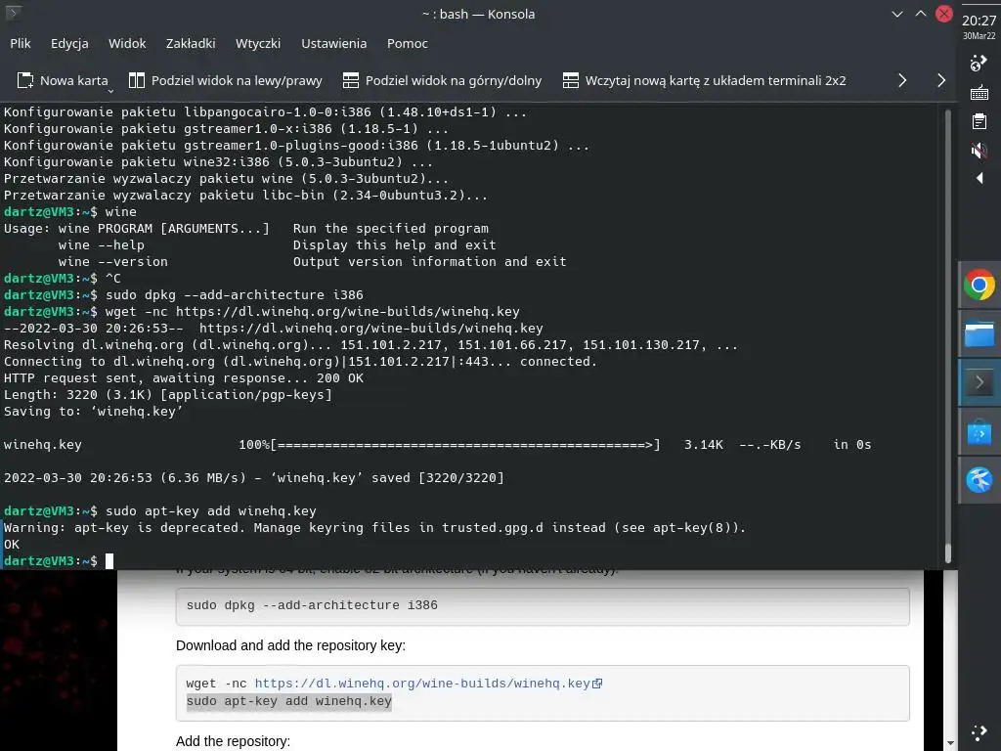Click the keep-above chevron in title bar
The height and width of the screenshot is (751, 1001).
point(921,14)
